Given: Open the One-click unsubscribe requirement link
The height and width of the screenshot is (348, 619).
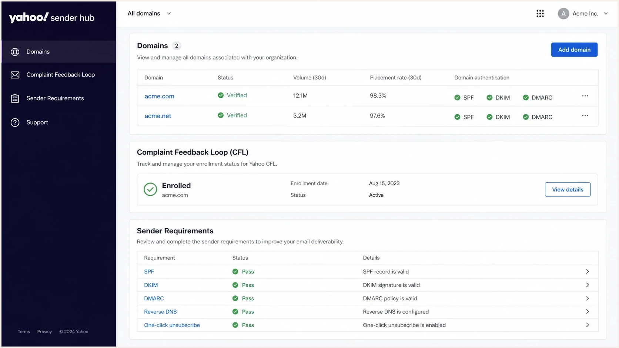Looking at the screenshot, I should 172,325.
